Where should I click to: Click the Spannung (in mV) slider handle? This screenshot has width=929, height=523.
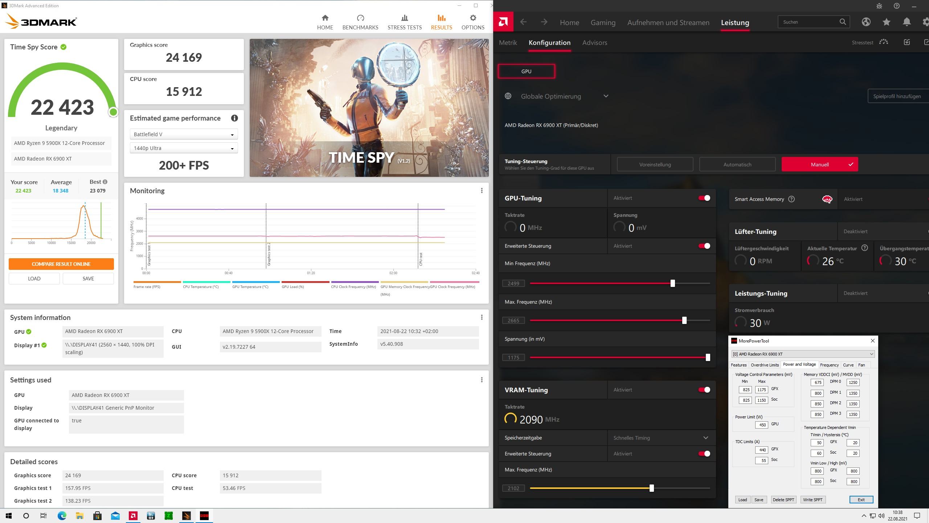point(707,357)
